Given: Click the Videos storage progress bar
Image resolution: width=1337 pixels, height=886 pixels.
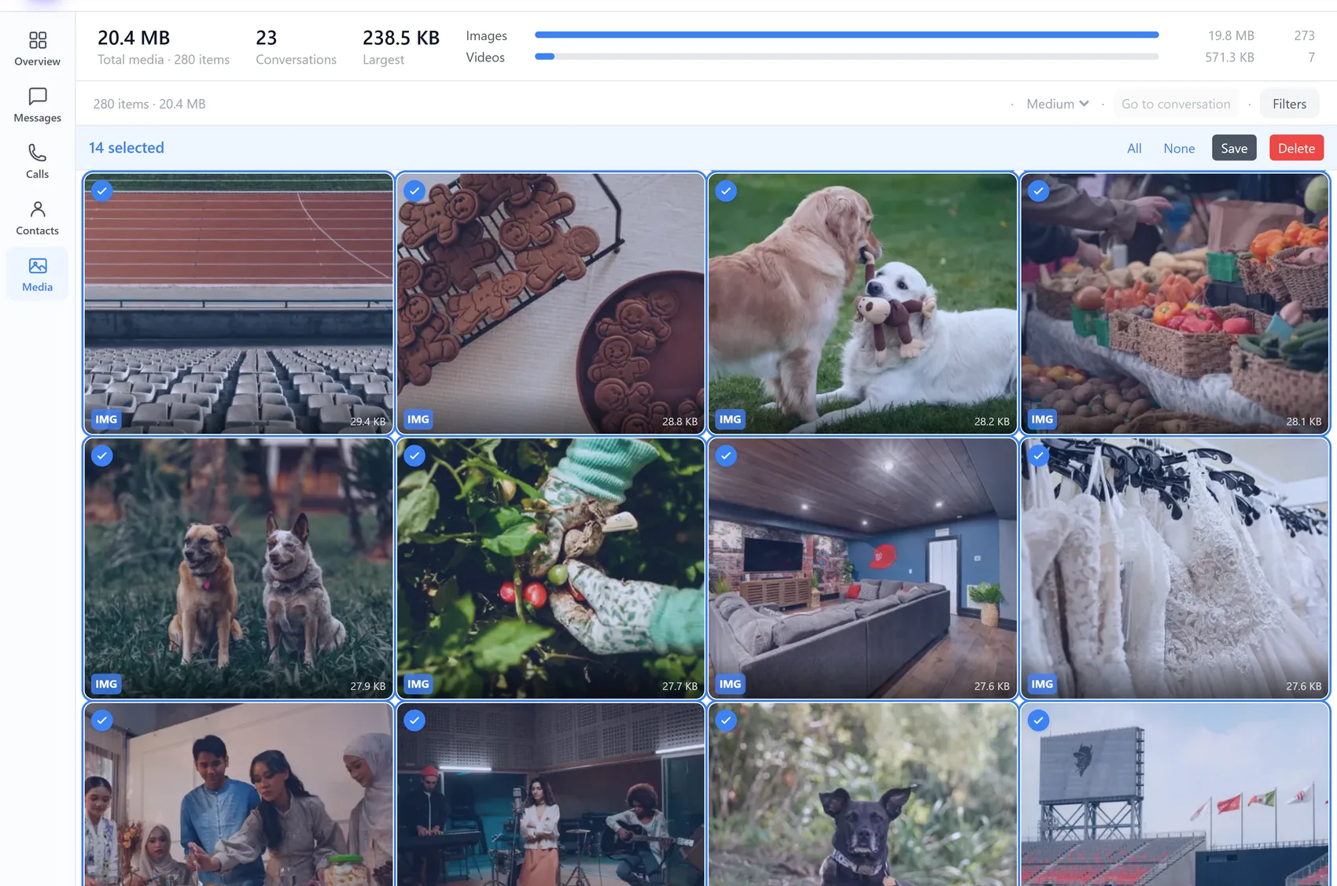Looking at the screenshot, I should [846, 57].
